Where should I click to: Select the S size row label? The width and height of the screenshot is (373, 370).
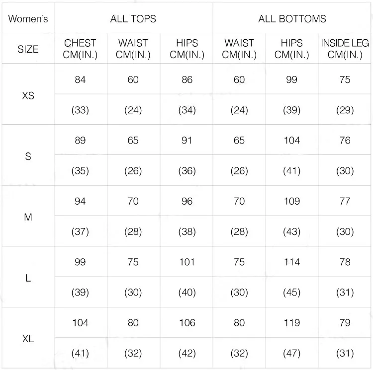click(28, 156)
